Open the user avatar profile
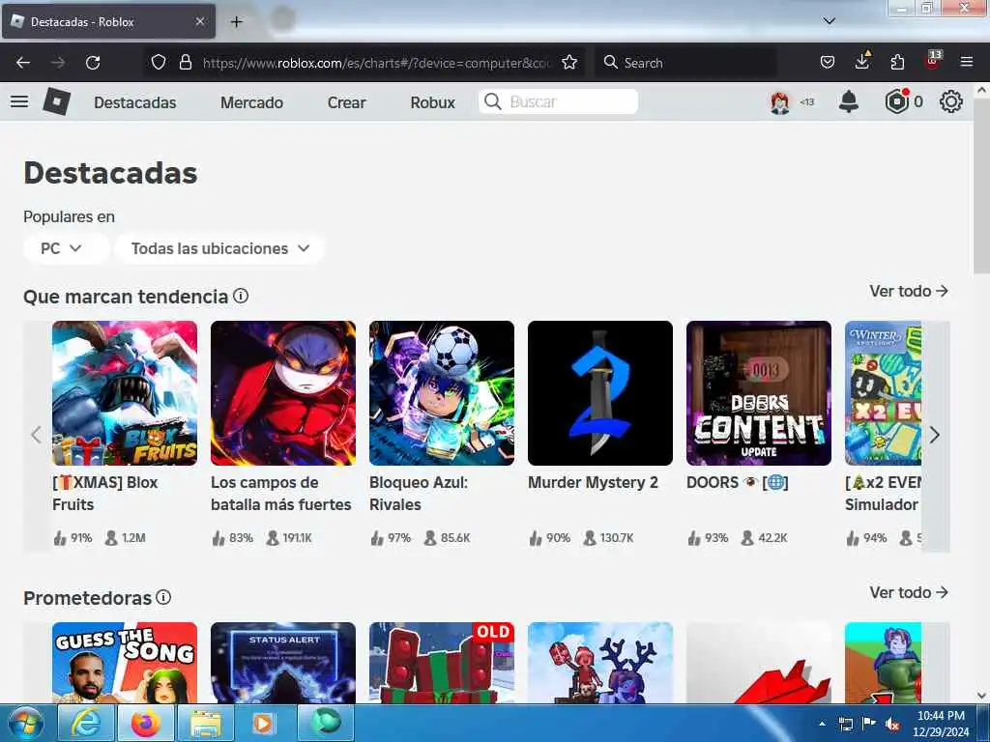 click(780, 101)
